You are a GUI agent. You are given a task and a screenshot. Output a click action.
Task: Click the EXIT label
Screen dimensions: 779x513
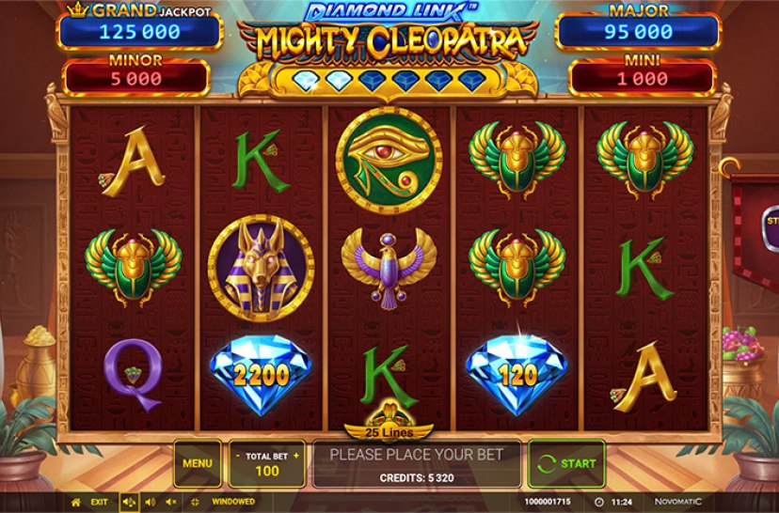coord(100,502)
